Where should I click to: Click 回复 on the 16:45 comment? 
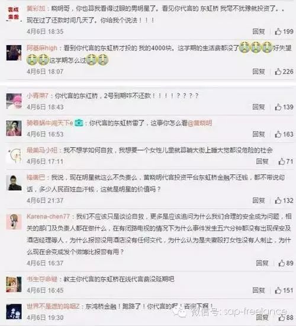coord(259,290)
